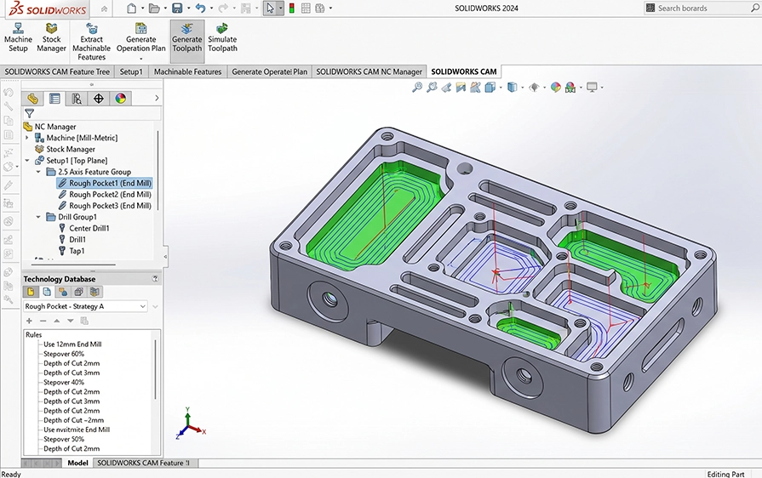Open dropdown arrow next to New icon
Screen dimensions: 762x478
(x=142, y=9)
